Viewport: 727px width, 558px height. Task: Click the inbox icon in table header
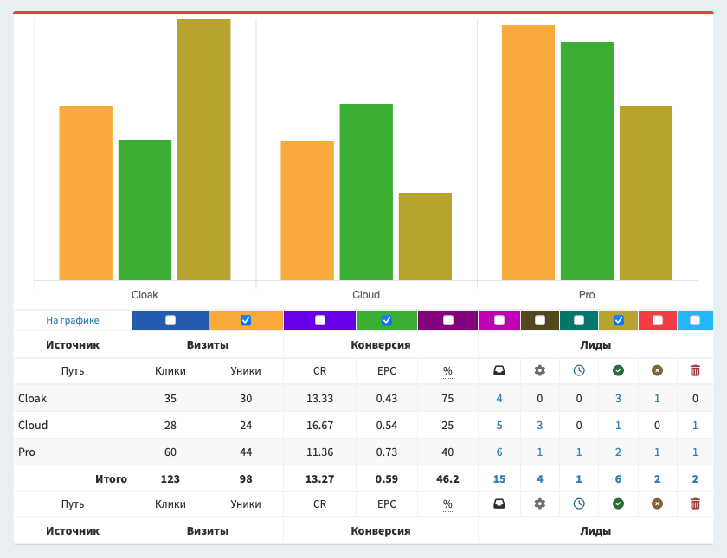click(499, 370)
